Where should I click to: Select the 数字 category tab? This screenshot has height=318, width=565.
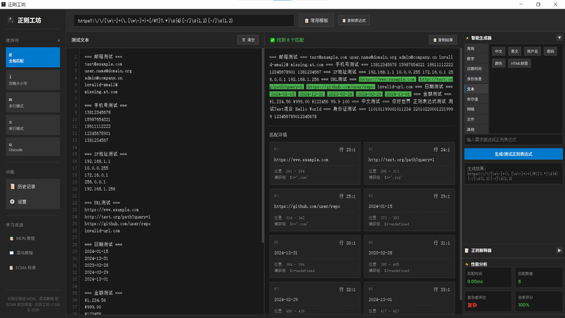(x=476, y=59)
